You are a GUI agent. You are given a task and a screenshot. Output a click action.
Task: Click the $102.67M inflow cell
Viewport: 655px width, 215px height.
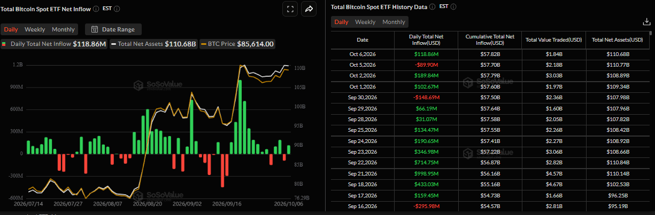[x=426, y=86]
